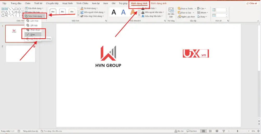Switch to the Thiết kế tab
261x134 pixels.
click(x=38, y=3)
